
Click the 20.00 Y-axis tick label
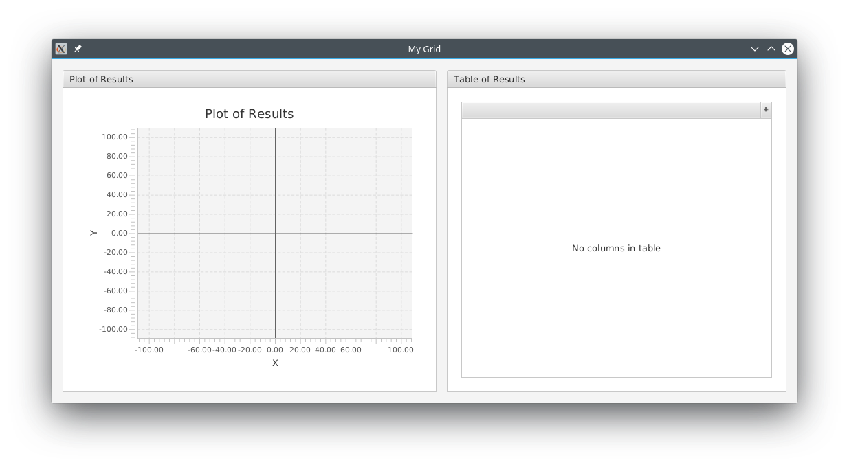coord(117,214)
